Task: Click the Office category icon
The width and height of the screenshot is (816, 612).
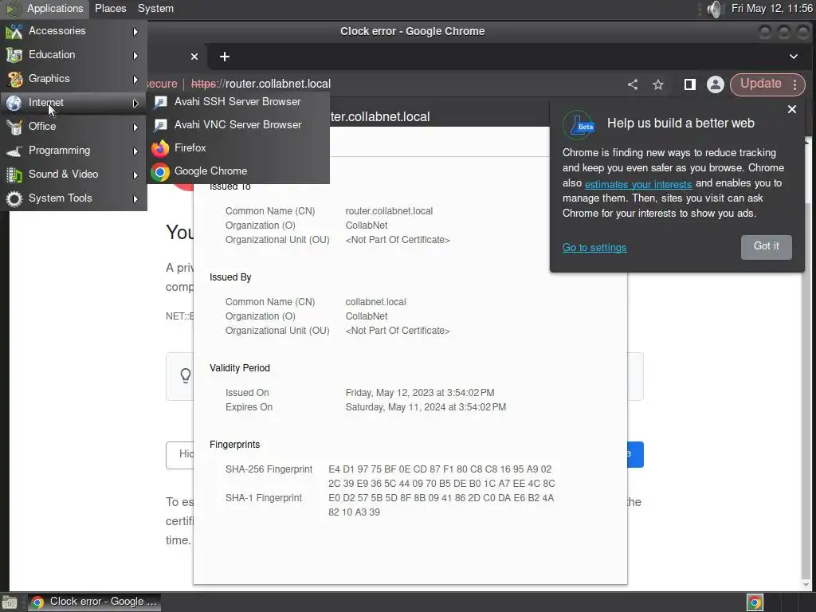Action: click(14, 127)
